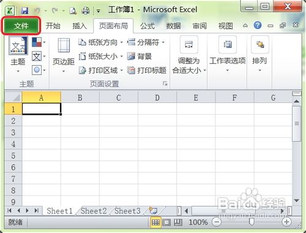Click the 背景 background button
Screen dimensions: 306x233
pos(140,56)
